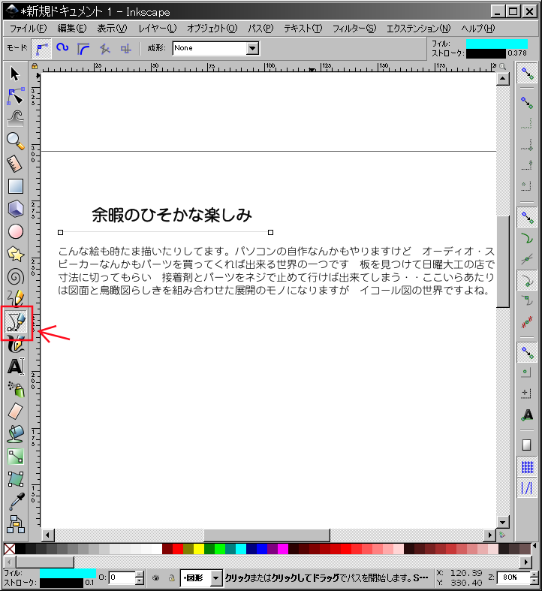Click the horizontal scrollbar right arrow
Viewport: 542px width, 591px height.
click(489, 535)
